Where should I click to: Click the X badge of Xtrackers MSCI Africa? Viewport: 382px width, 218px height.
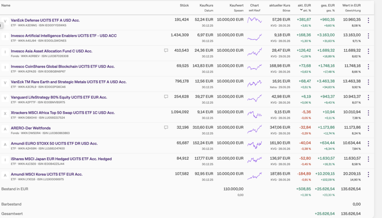point(5,114)
